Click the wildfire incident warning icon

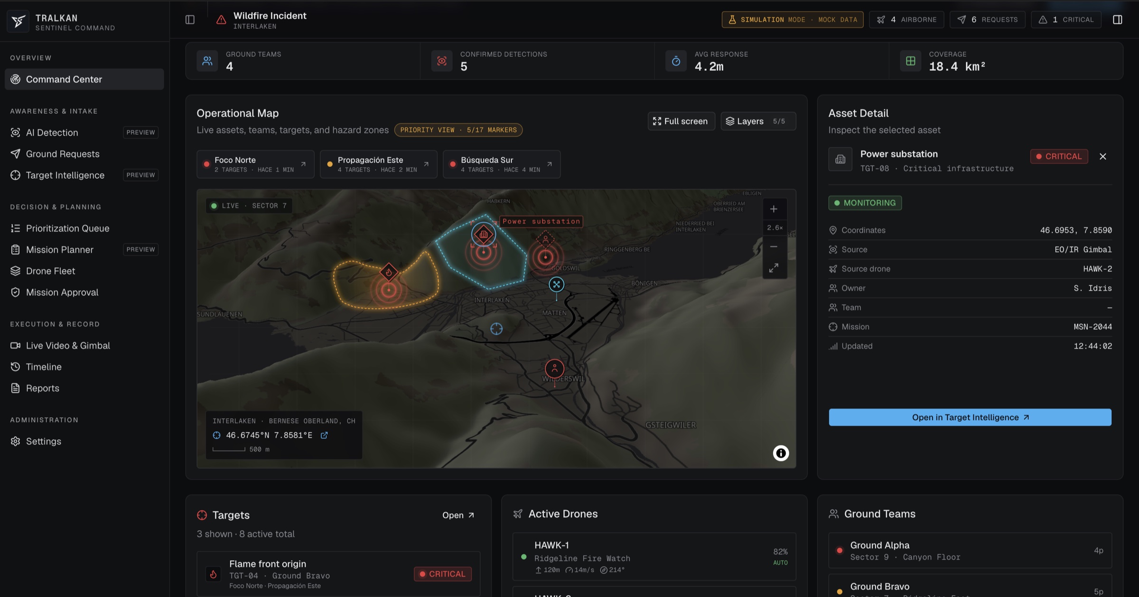tap(221, 20)
